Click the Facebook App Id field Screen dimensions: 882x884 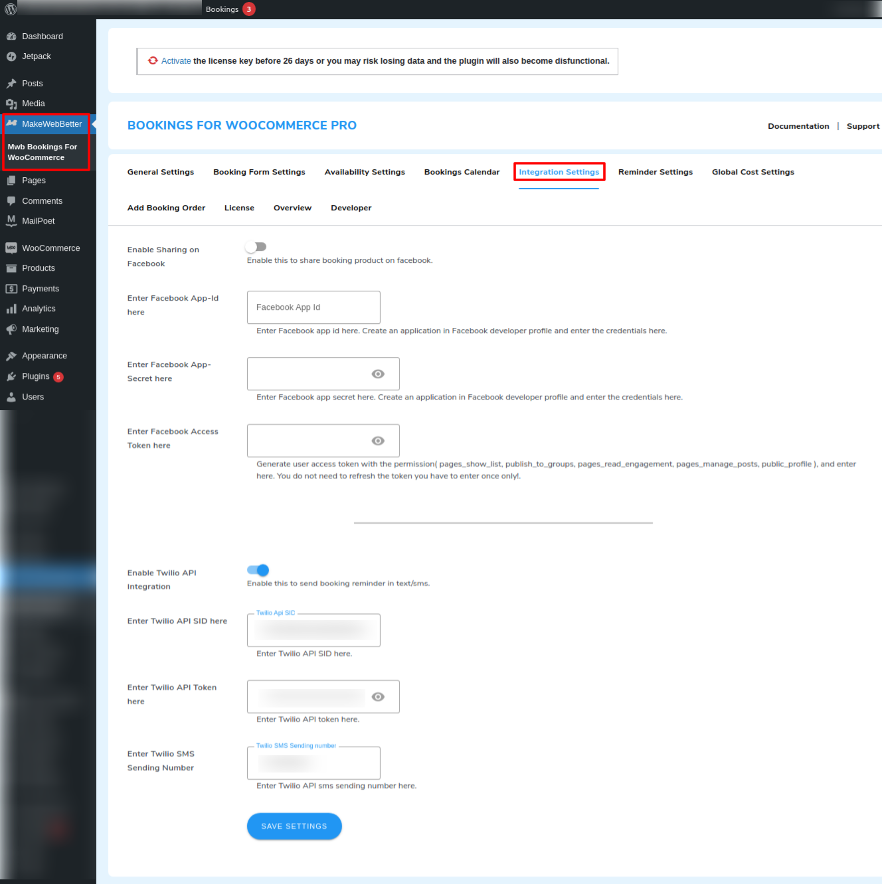coord(313,307)
